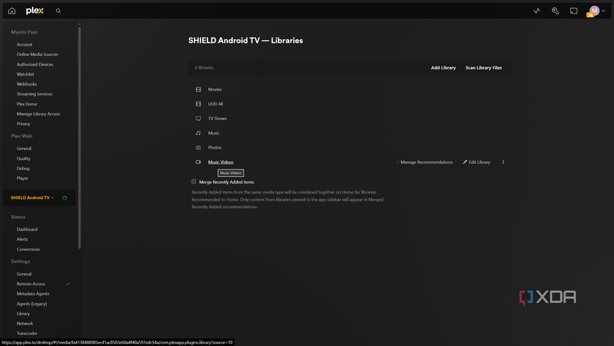
Task: Click the Mystic Pain sidebar heading
Action: (25, 32)
